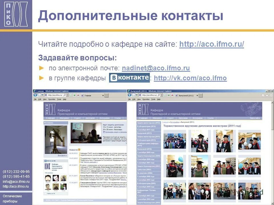Open 'Все фото' link under telescope photo
The height and width of the screenshot is (205, 274).
[x=63, y=155]
